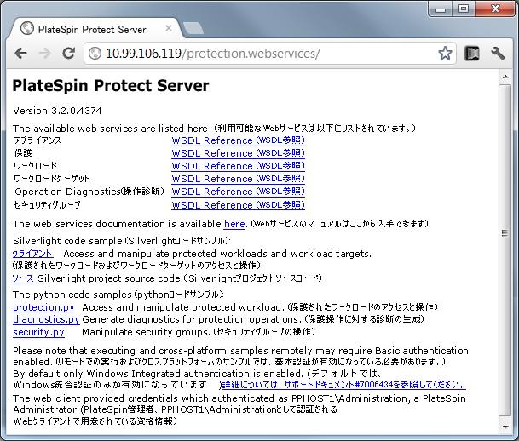Open the wrench settings menu

pyautogui.click(x=498, y=54)
